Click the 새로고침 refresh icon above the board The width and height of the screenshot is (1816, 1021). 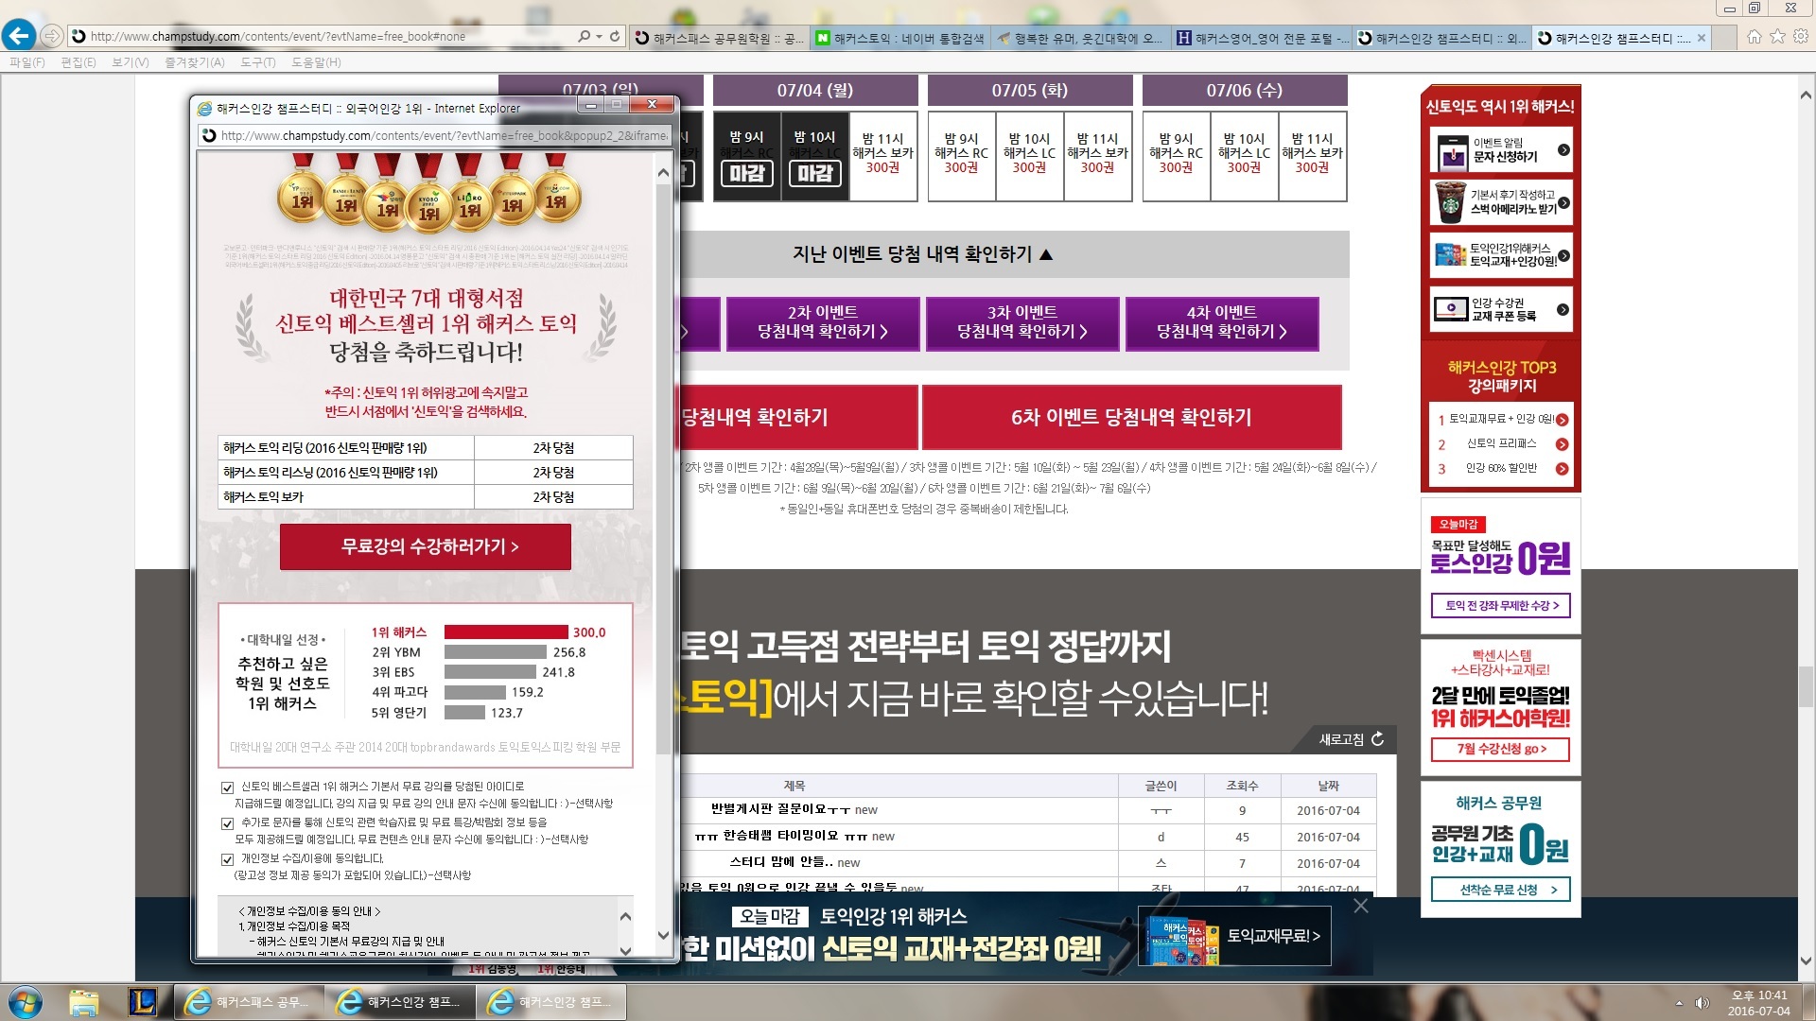click(1377, 739)
